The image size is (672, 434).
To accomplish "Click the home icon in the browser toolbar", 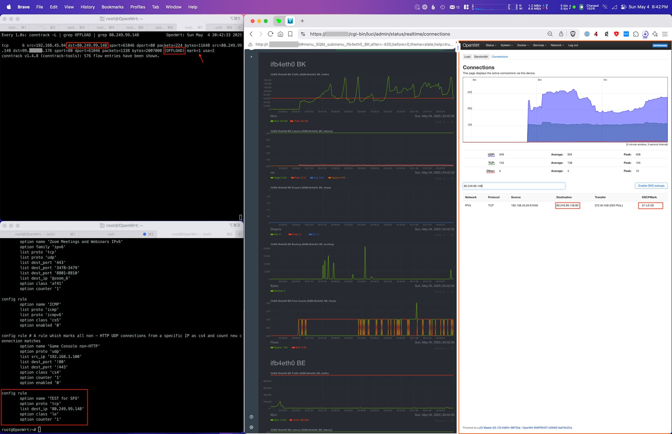I will point(280,34).
